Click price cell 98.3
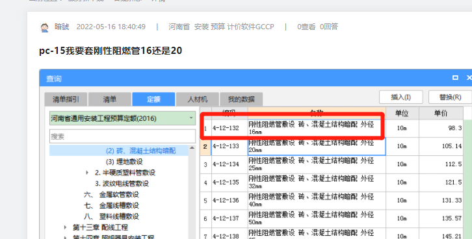 click(441, 128)
